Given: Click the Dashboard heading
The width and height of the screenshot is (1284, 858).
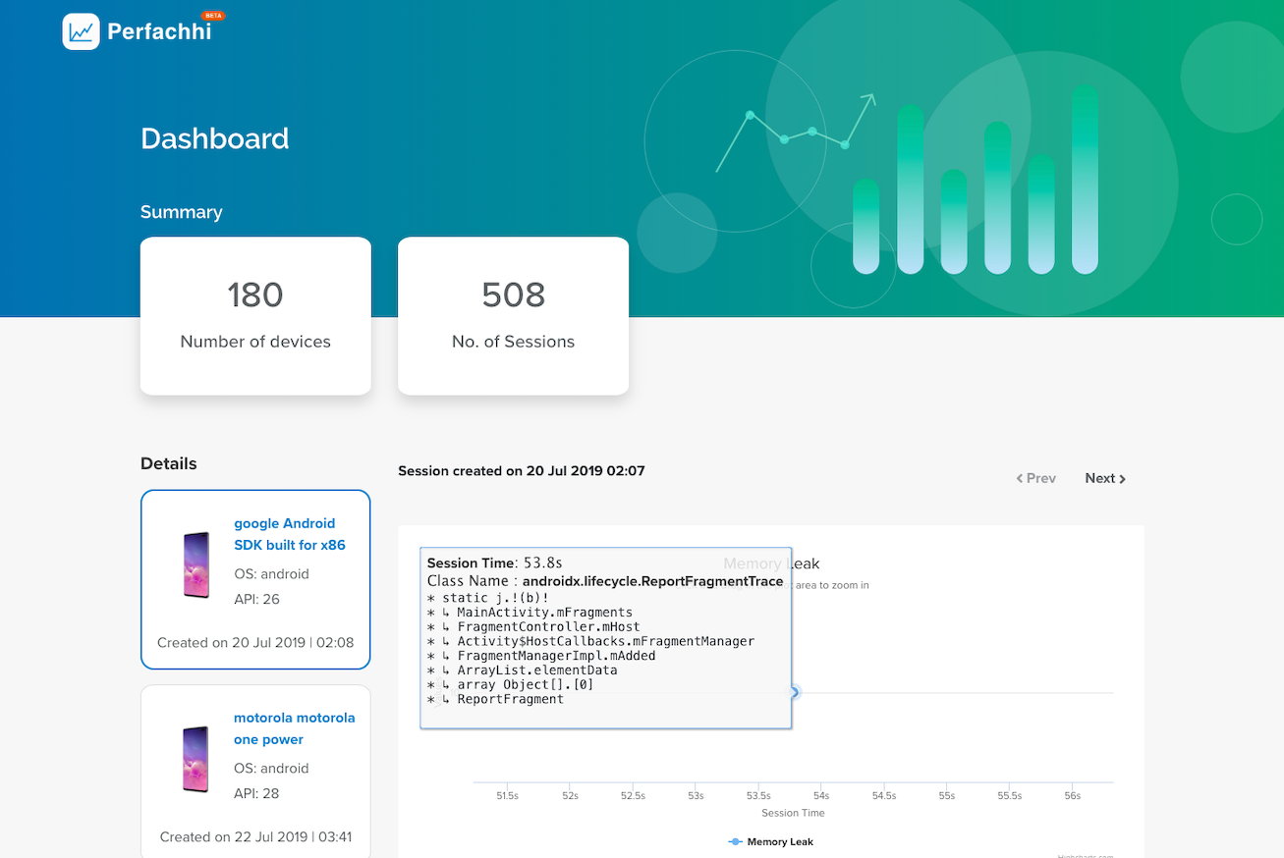Looking at the screenshot, I should click(x=215, y=138).
